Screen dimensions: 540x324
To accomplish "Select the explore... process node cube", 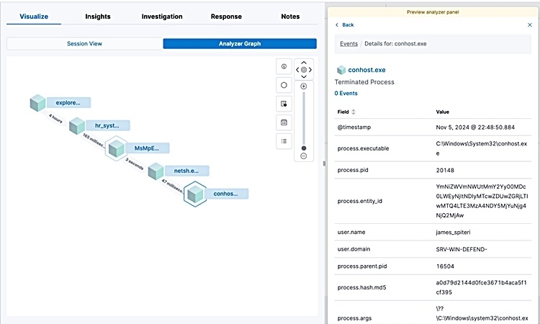I will pos(37,103).
